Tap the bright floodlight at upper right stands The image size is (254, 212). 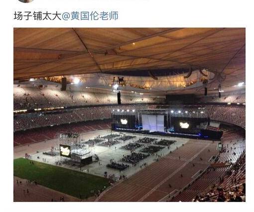point(241,84)
